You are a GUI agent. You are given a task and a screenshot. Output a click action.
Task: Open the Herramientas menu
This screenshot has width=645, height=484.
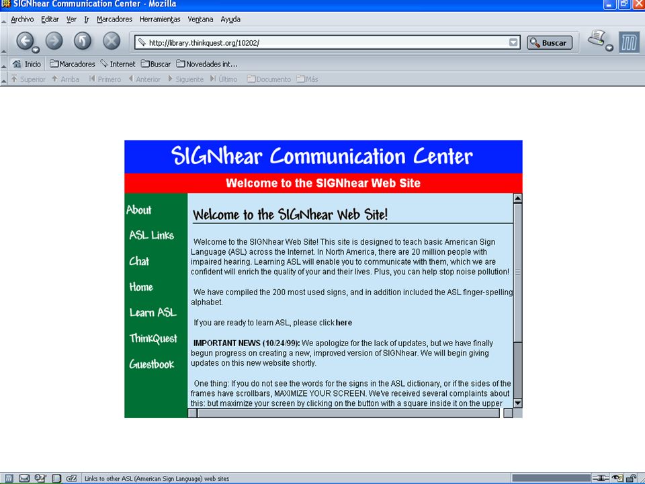160,19
